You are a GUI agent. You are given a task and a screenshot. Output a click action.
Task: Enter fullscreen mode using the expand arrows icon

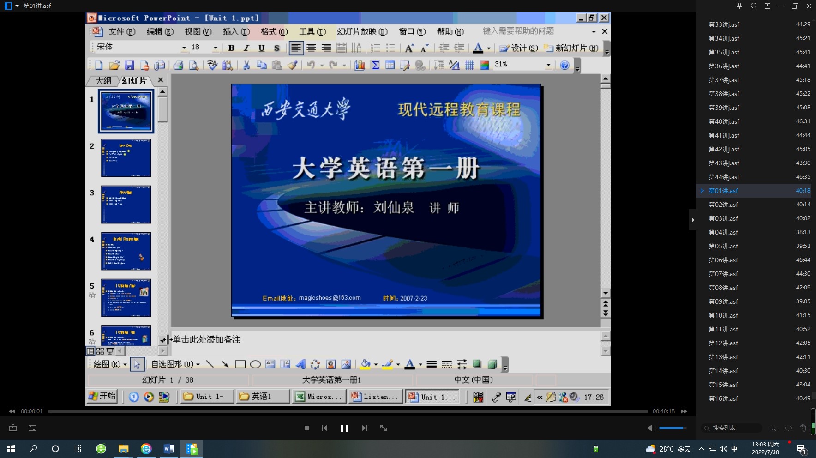pos(384,428)
